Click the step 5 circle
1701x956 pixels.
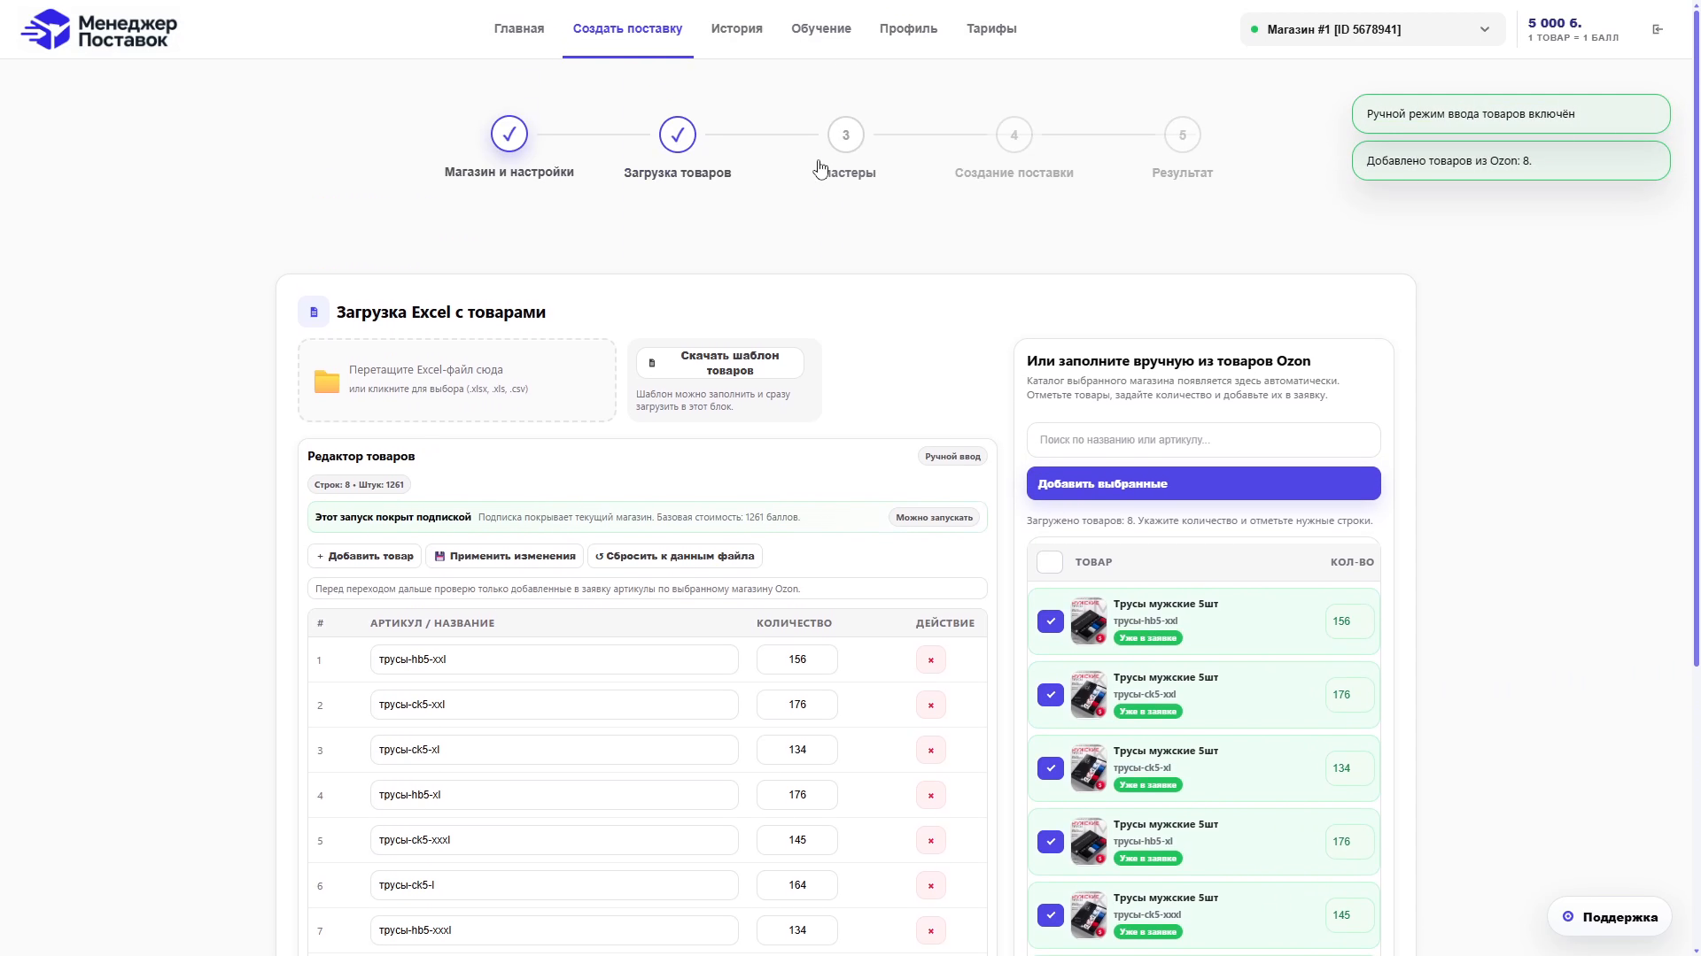pos(1183,135)
